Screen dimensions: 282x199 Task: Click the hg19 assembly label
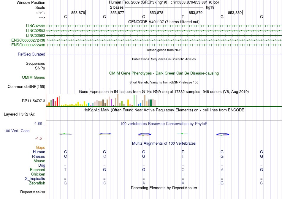[210, 7]
